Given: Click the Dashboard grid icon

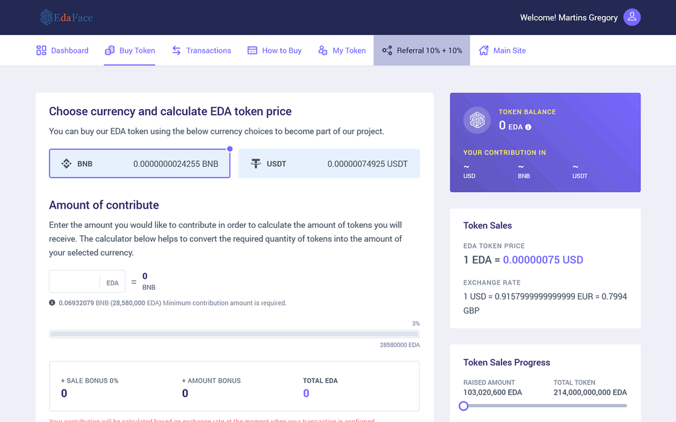Looking at the screenshot, I should point(41,51).
